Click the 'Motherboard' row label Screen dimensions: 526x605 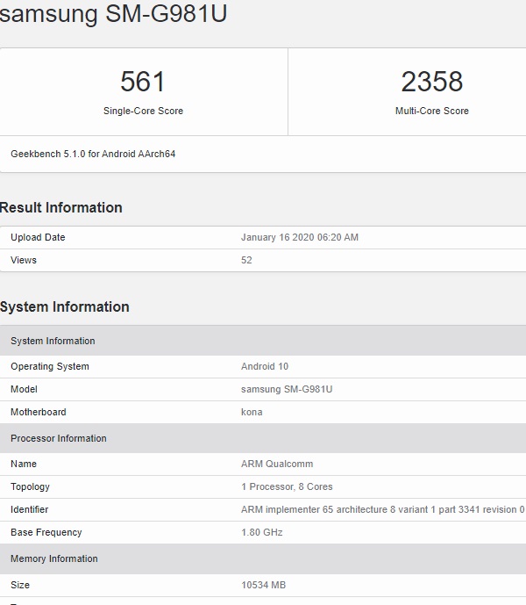coord(39,412)
